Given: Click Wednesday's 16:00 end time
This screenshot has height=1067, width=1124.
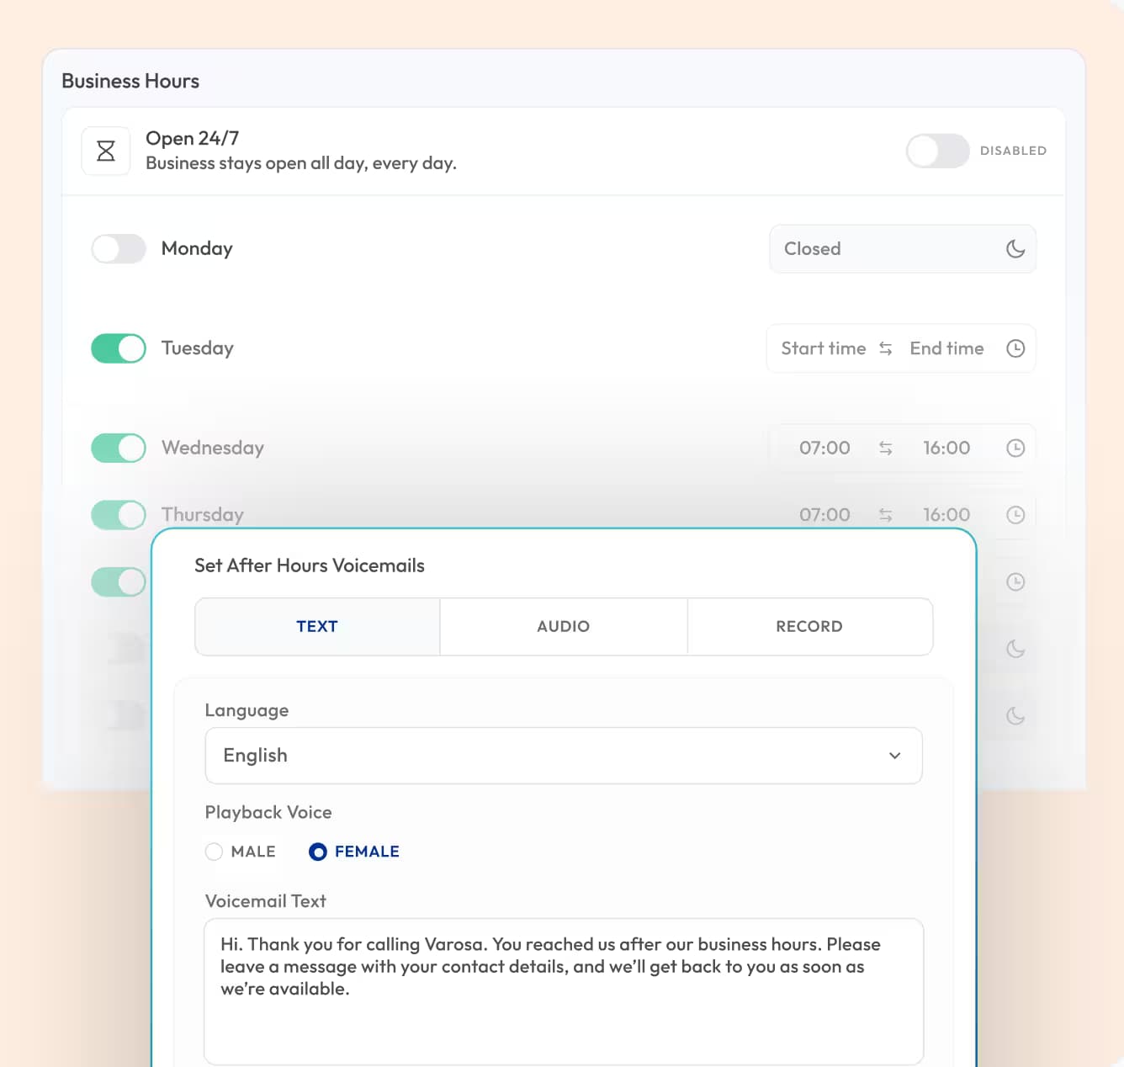Looking at the screenshot, I should 946,448.
